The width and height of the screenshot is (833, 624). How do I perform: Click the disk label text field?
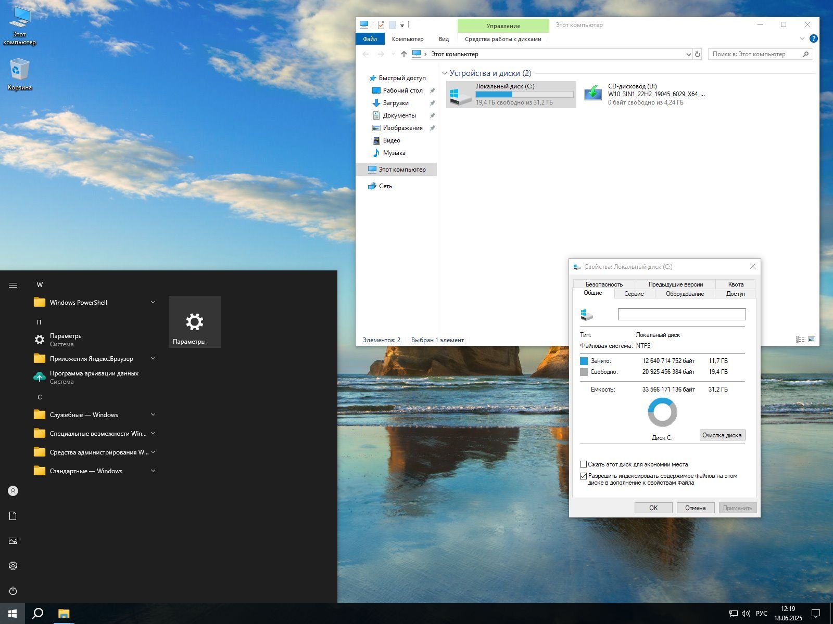(681, 315)
